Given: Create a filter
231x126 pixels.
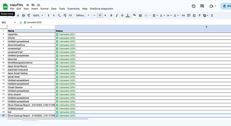Looking at the screenshot, I should point(199,15).
